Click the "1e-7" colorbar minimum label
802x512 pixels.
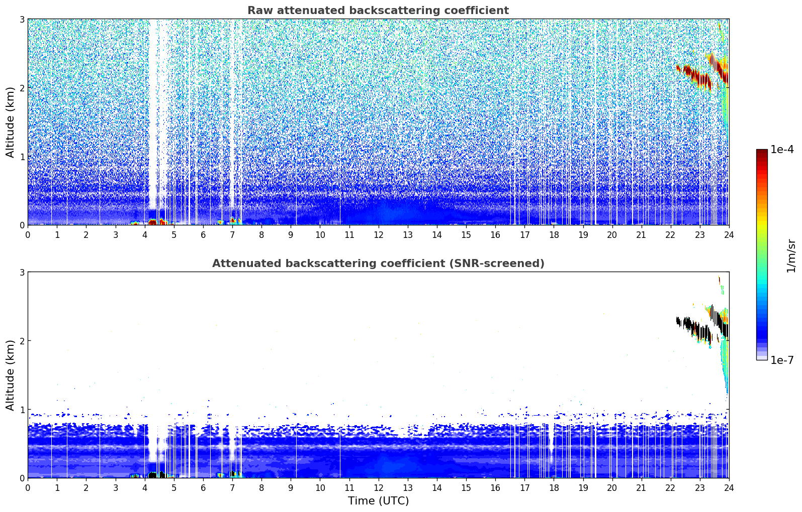[782, 360]
